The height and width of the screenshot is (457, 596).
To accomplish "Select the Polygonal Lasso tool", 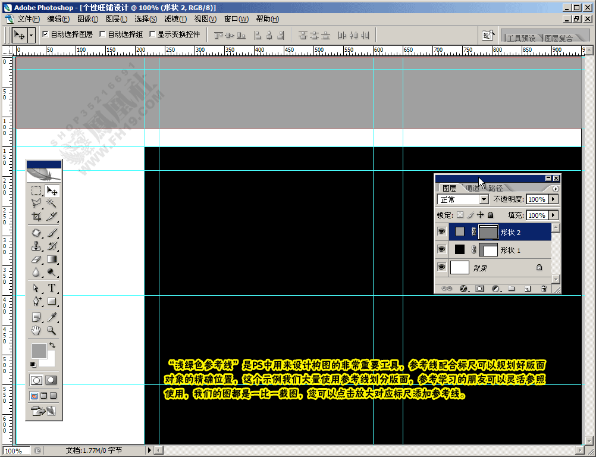I will (x=36, y=204).
